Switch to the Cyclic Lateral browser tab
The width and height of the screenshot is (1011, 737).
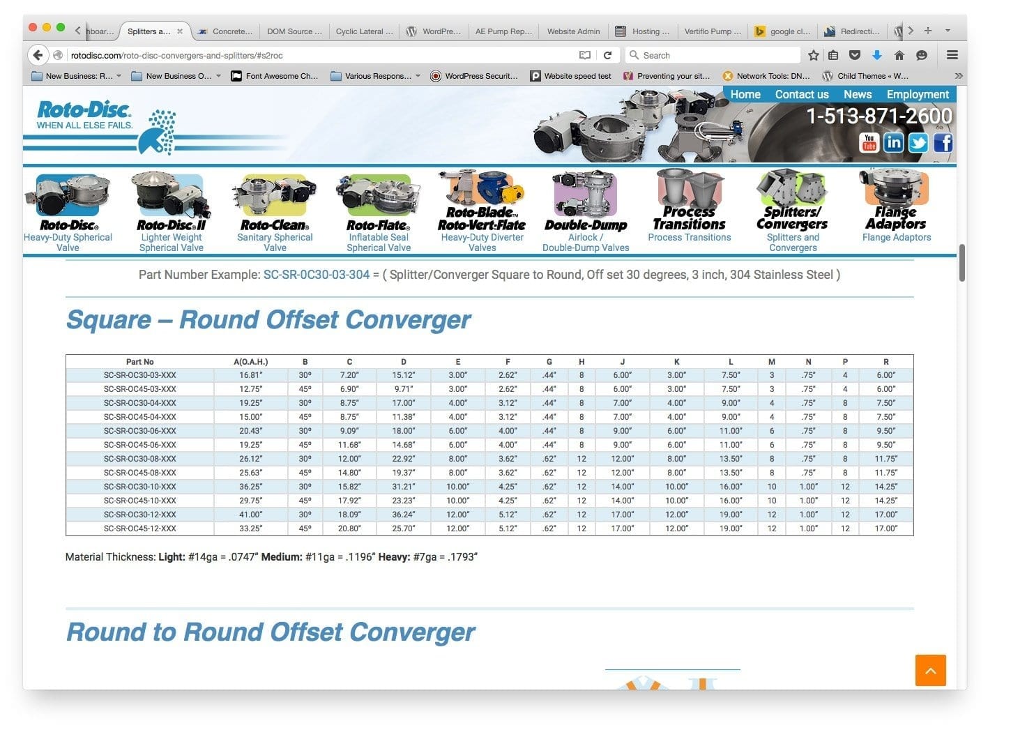(x=363, y=31)
